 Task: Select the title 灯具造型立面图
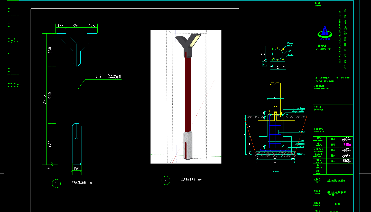pos(79,183)
